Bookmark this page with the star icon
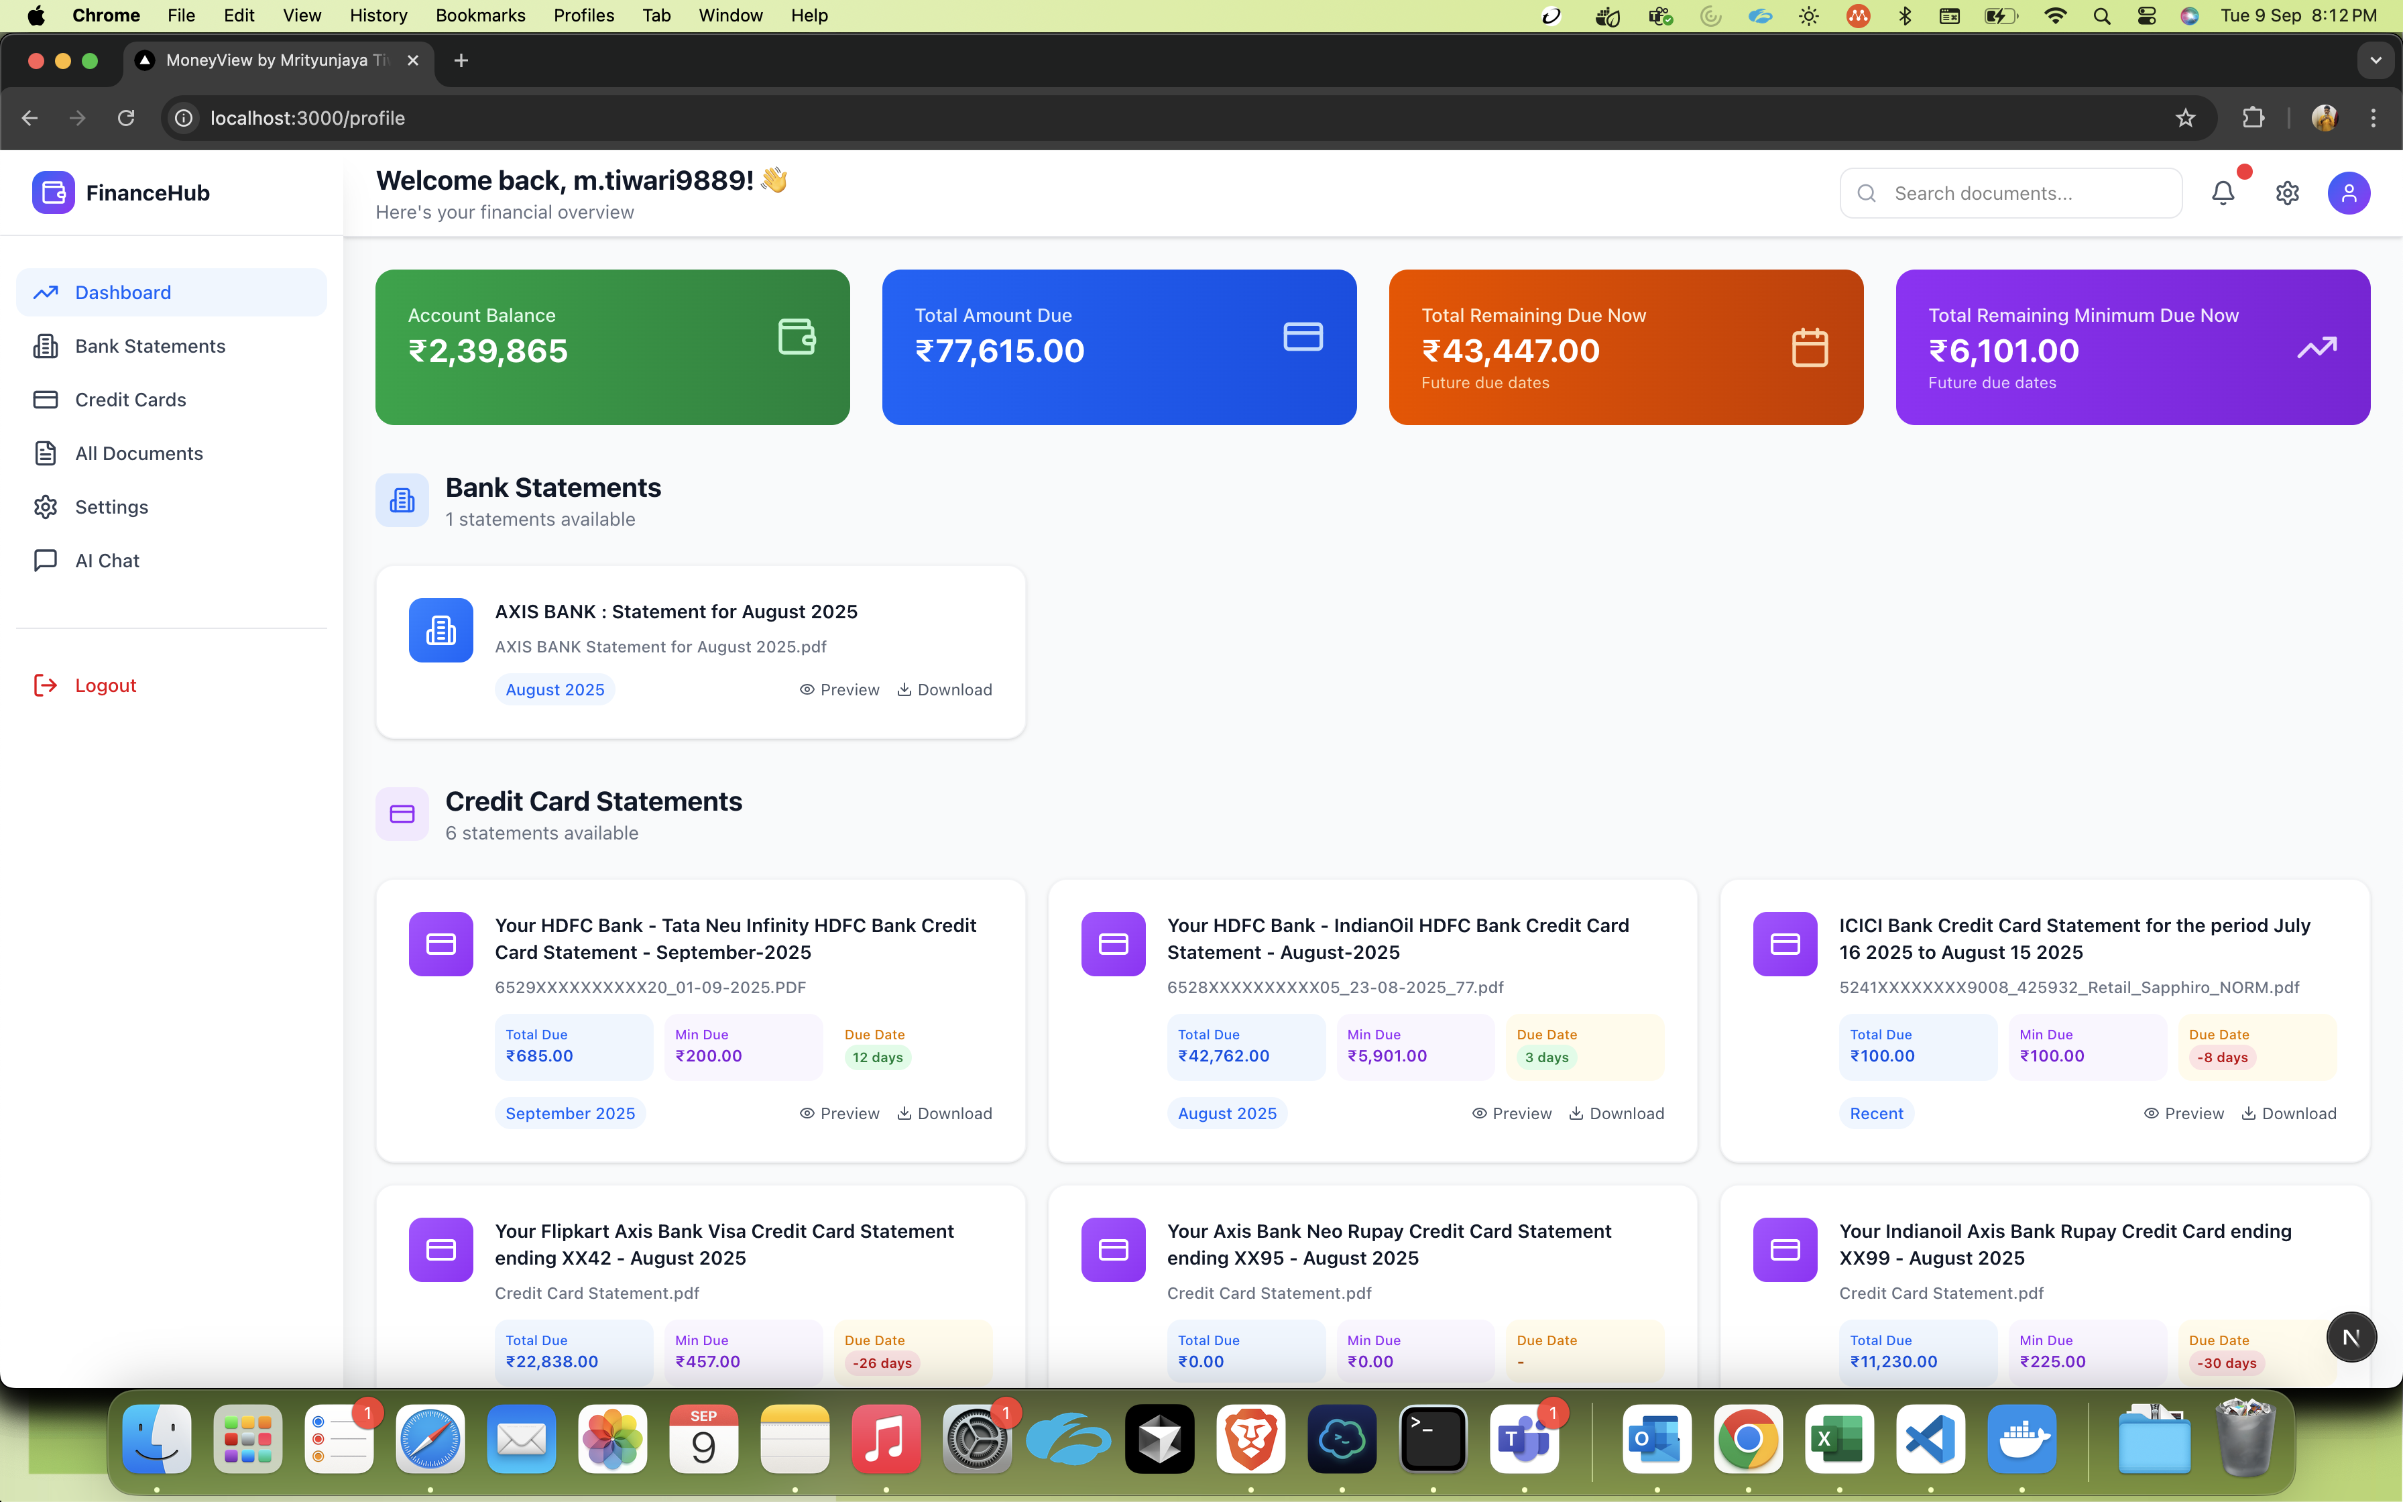 2186,118
